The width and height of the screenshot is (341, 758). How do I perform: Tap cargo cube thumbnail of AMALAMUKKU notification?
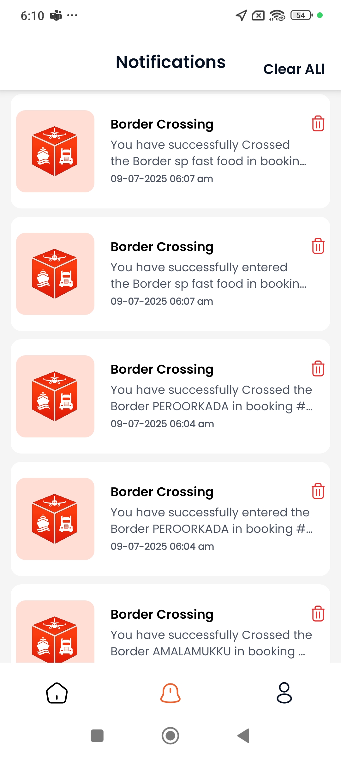55,632
